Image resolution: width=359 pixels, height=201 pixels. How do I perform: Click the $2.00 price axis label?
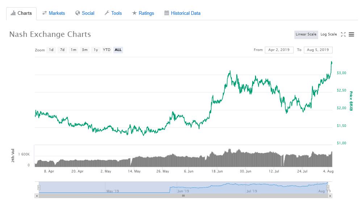[341, 108]
